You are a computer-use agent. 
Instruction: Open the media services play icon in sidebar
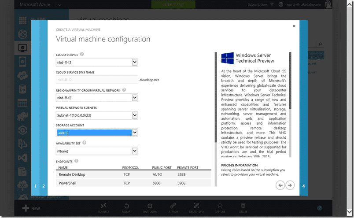22,130
